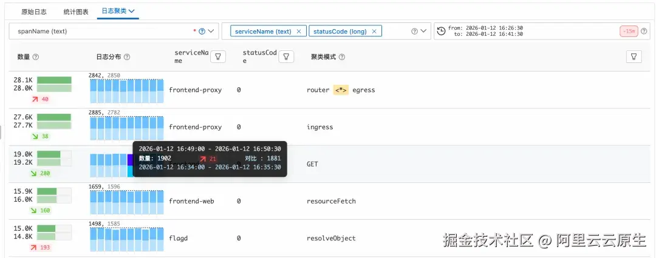Click the frontend-web service name
This screenshot has height=258, width=656.
tap(191, 201)
